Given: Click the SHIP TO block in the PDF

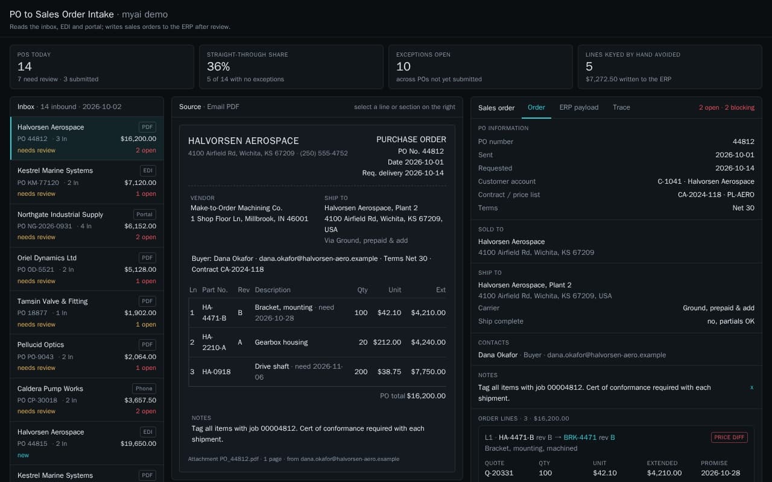Looking at the screenshot, I should (x=384, y=219).
